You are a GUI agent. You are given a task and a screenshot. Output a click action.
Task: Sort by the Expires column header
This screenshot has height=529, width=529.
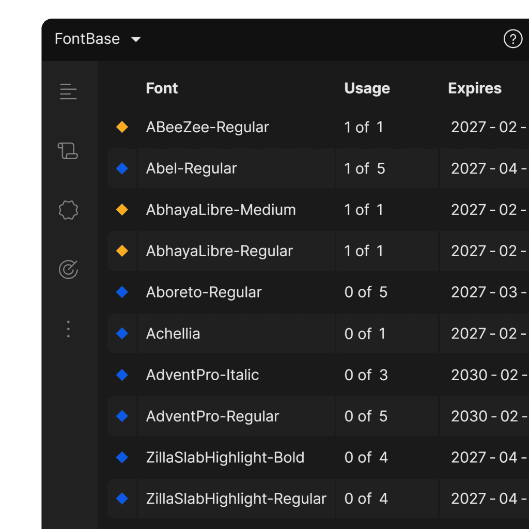(475, 89)
